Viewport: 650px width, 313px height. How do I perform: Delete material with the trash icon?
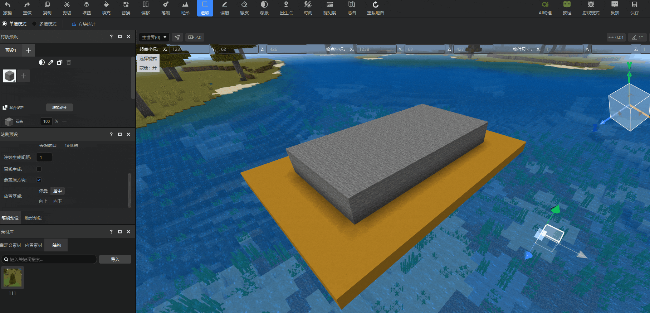coord(69,62)
